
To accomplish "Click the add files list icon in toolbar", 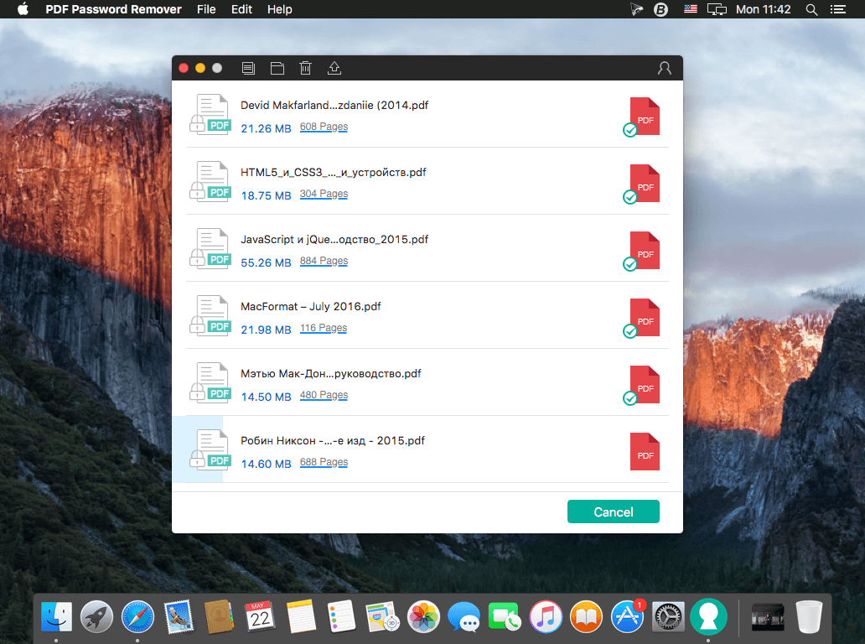I will pos(248,68).
